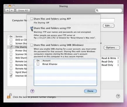Click the search field in the toolbar
The height and width of the screenshot is (107, 127).
[109, 11]
